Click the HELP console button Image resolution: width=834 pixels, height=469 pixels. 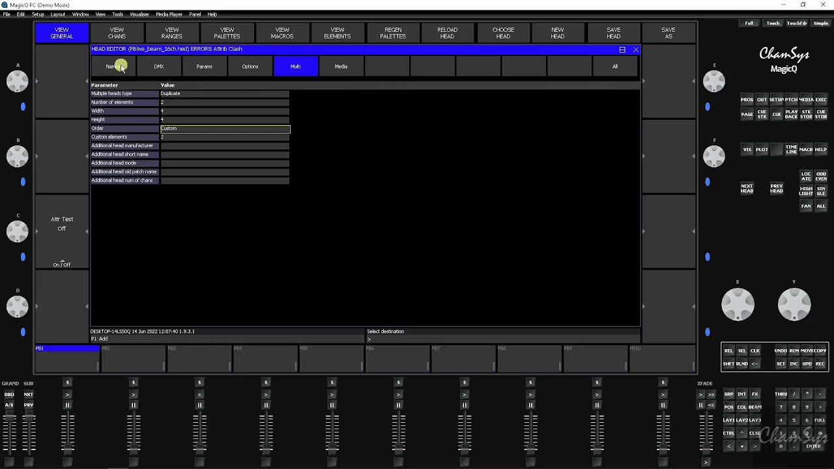(x=821, y=149)
